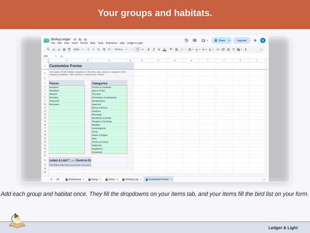
Task: Switch to the Setup sheet tab
Action: click(94, 179)
